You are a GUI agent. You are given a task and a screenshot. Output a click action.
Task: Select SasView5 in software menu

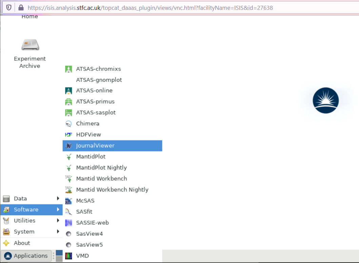[89, 245]
